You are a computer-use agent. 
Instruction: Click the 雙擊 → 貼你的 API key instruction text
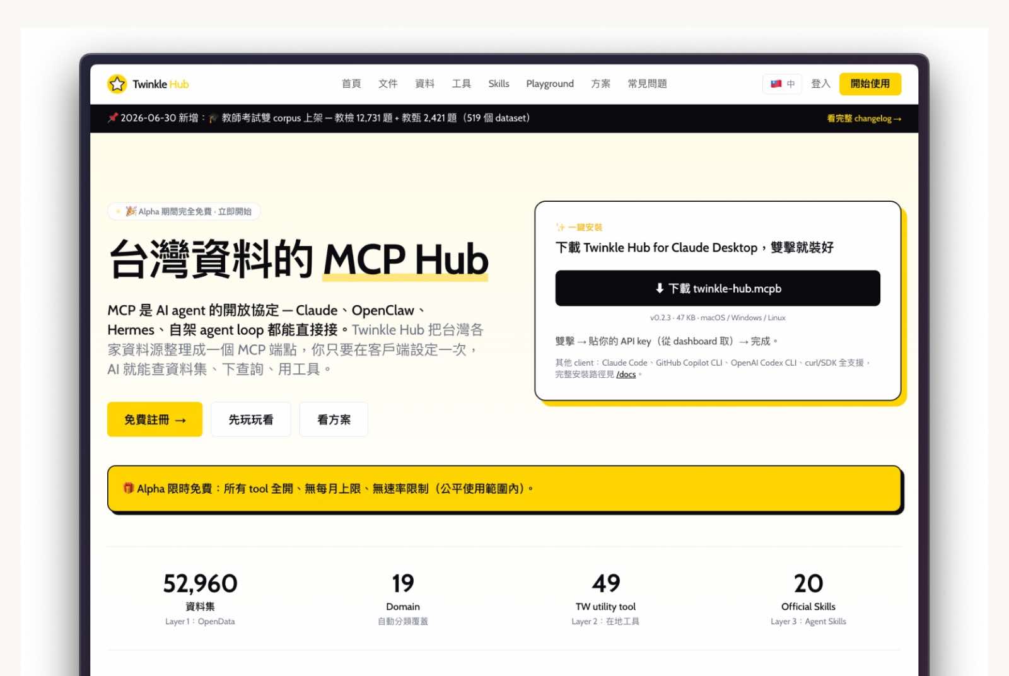pyautogui.click(x=667, y=341)
